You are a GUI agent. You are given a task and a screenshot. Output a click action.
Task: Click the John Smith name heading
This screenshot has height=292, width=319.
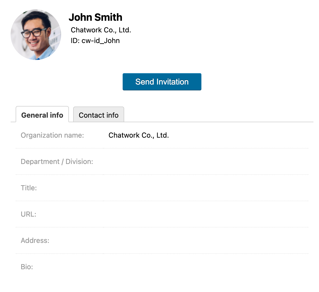95,17
